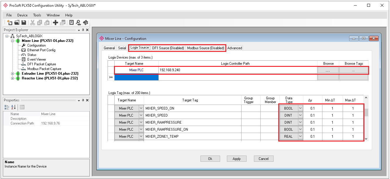
Task: Close the Properties panel
Action: 87,100
